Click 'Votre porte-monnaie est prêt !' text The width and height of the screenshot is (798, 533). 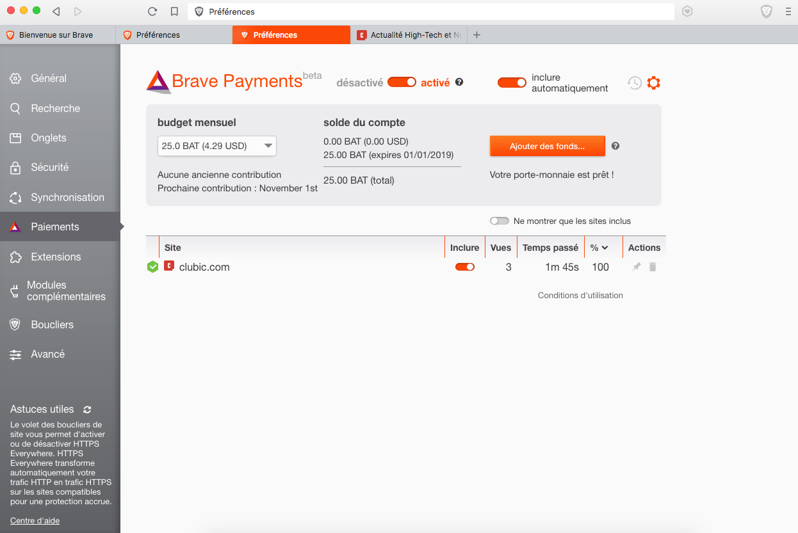551,175
